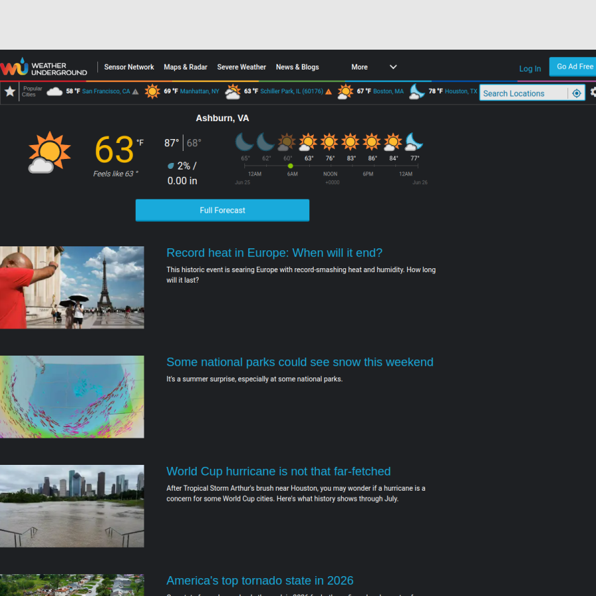Image resolution: width=596 pixels, height=596 pixels.
Task: Click the hourly moon icon above 62°
Action: point(266,142)
